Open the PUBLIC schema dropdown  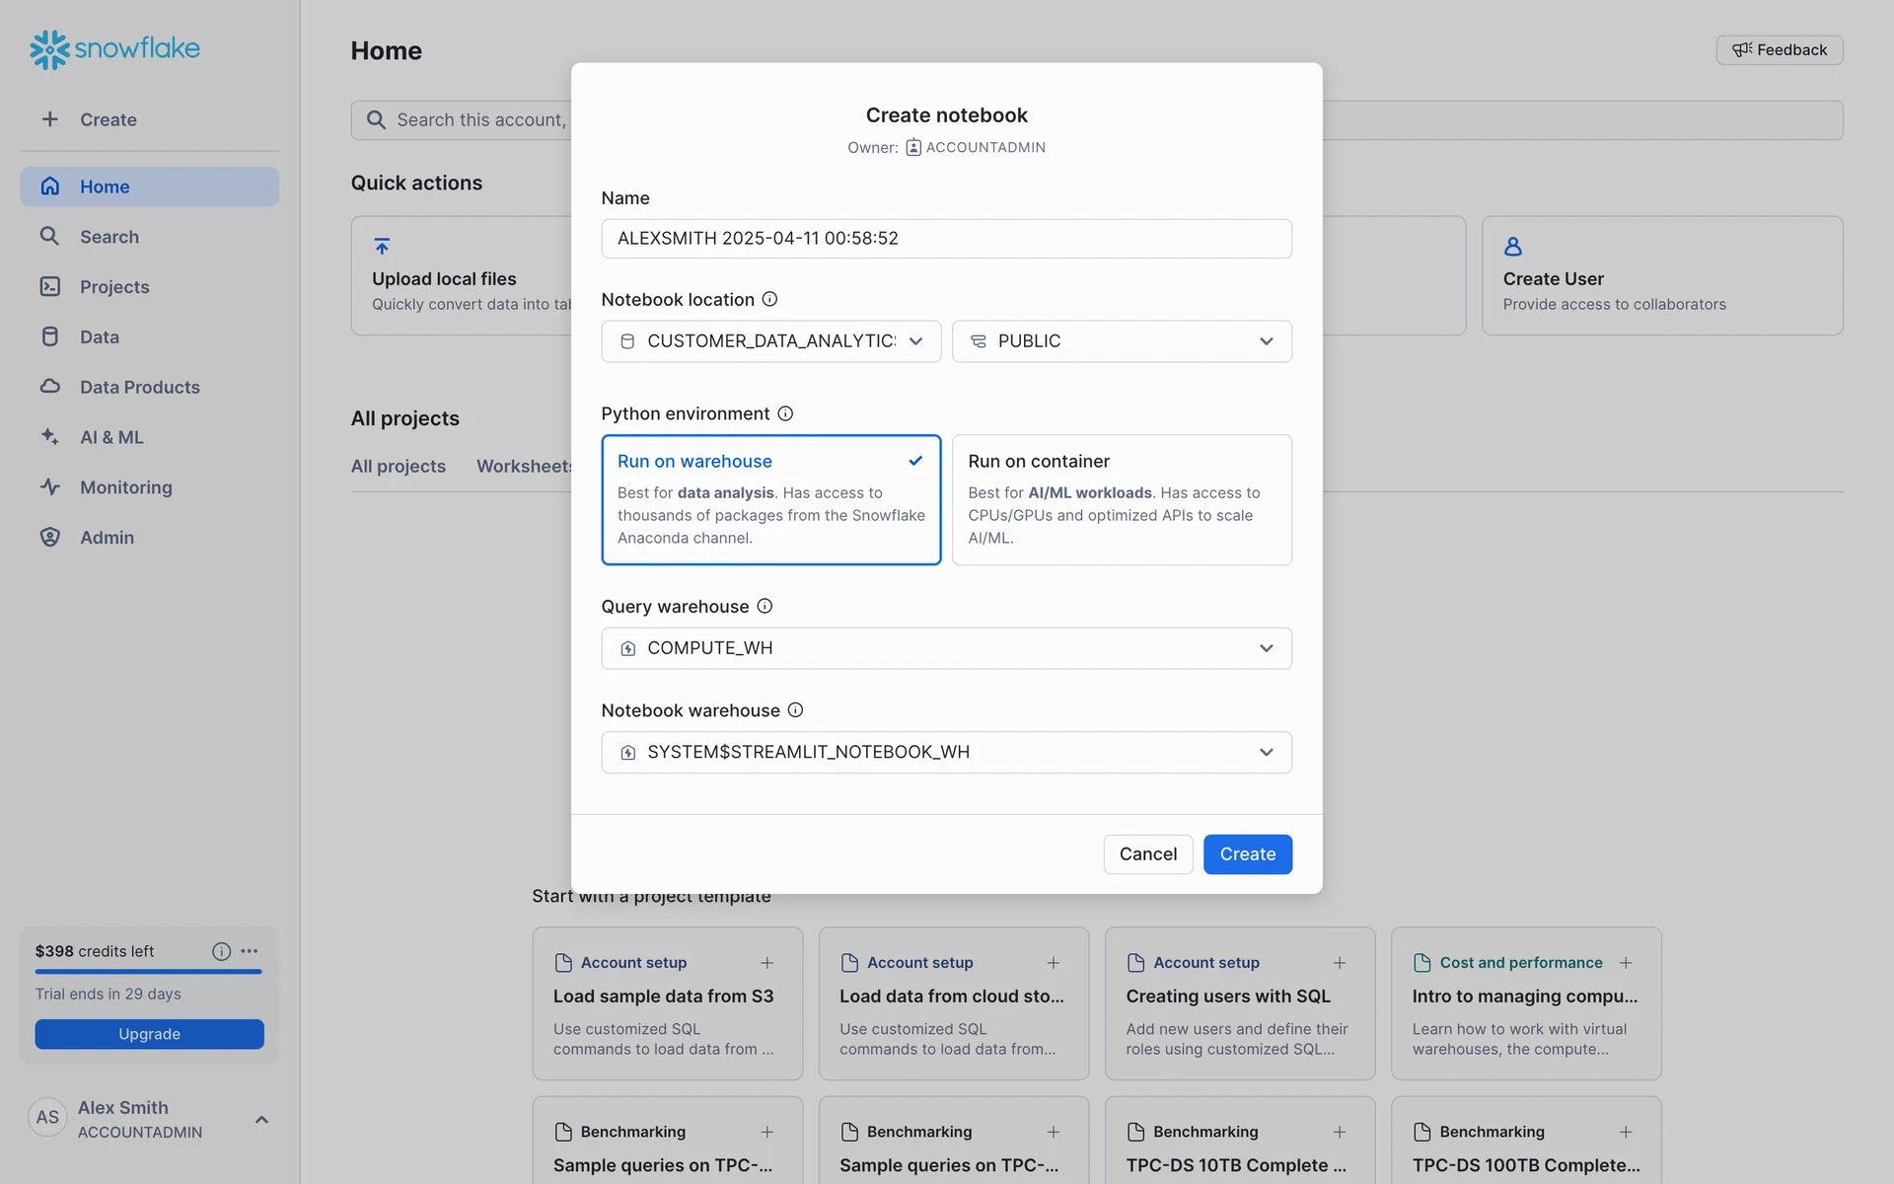1121,341
